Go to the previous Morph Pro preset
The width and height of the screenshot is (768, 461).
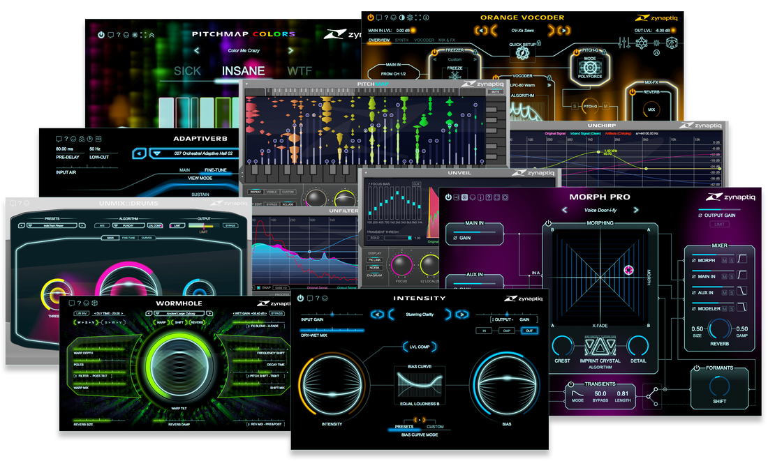point(565,210)
